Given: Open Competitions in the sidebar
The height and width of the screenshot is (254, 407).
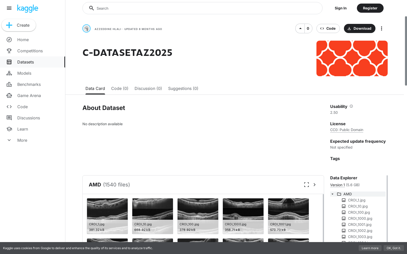Looking at the screenshot, I should [x=33, y=51].
